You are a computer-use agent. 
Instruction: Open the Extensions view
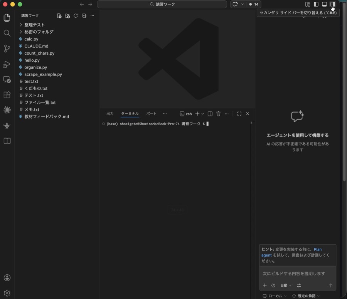point(7,95)
